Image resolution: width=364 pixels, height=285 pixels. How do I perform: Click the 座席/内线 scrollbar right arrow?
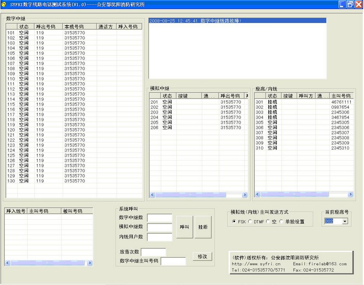[350, 194]
